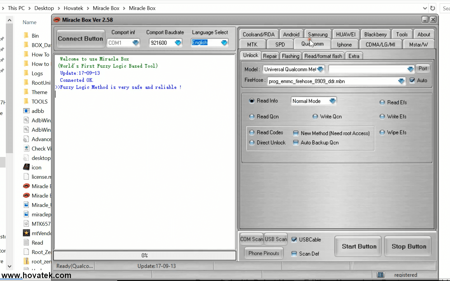Viewport: 450px width, 281px height.
Task: Click the adbb application icon
Action: [x=26, y=111]
